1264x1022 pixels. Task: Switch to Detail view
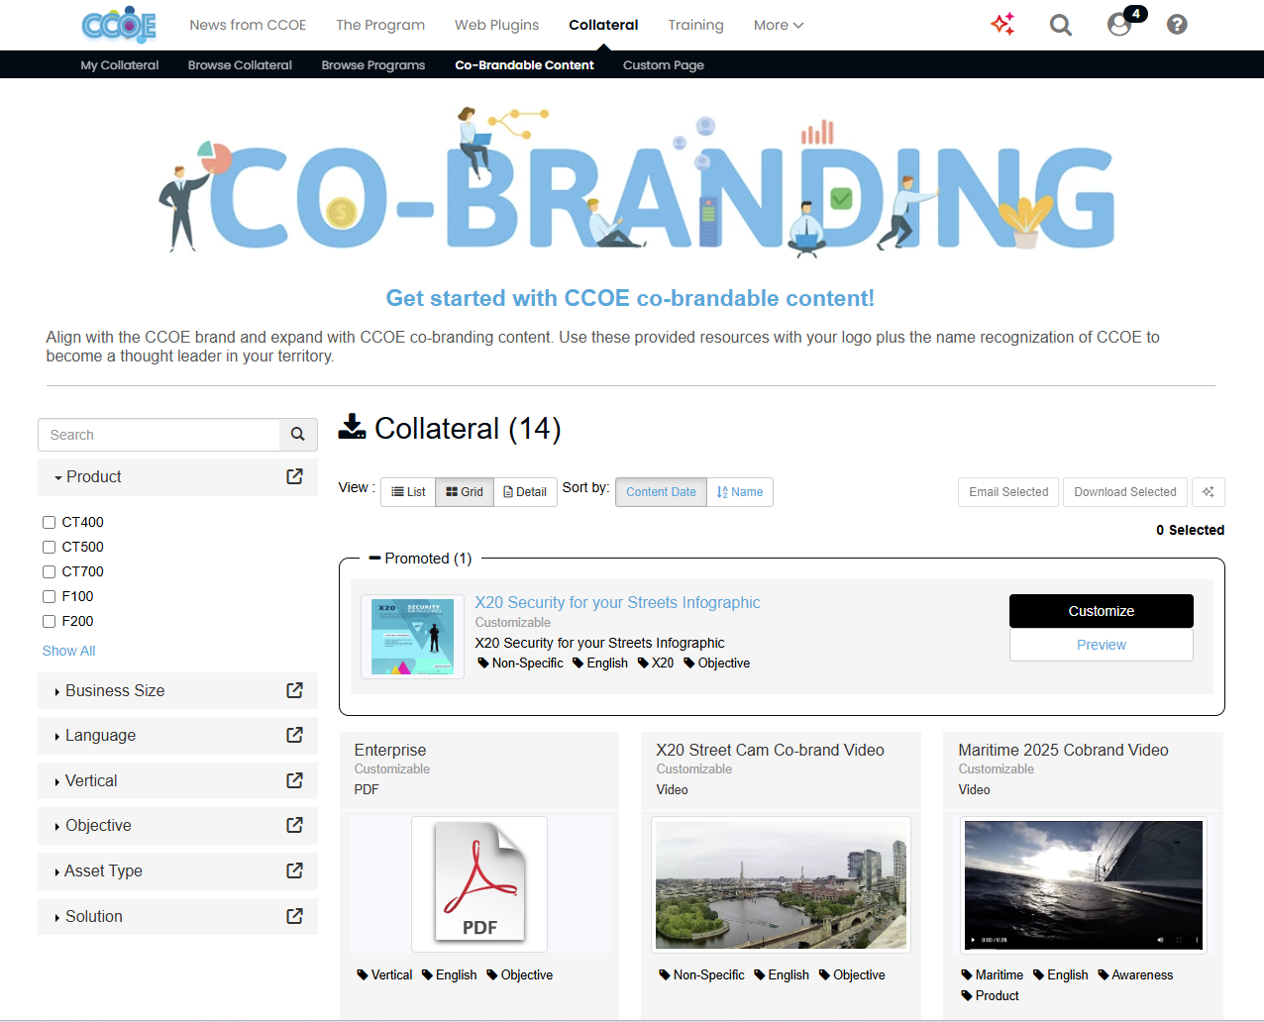coord(525,492)
